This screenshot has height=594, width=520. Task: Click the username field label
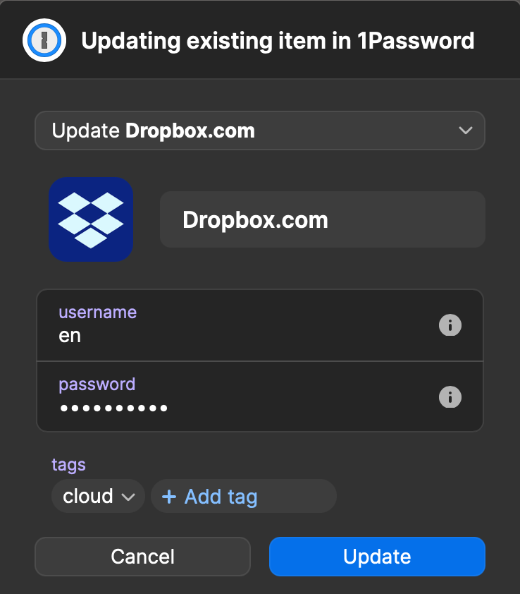tap(98, 312)
